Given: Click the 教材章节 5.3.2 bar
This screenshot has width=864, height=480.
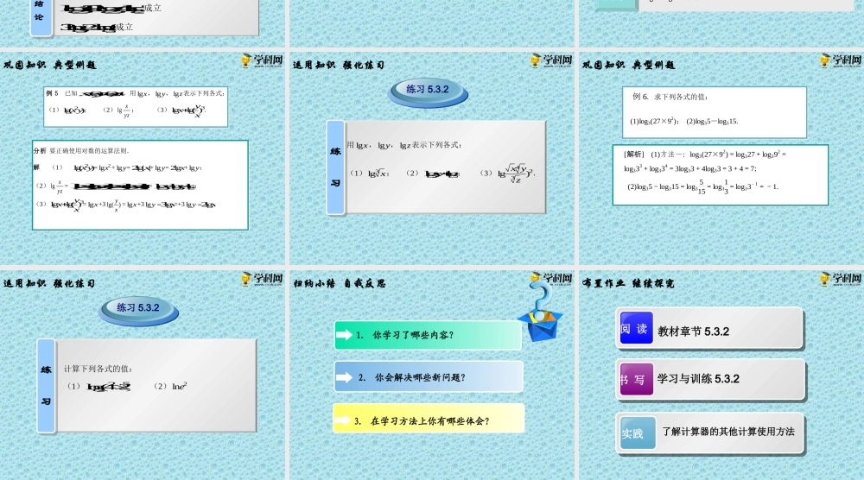Looking at the screenshot, I should click(709, 329).
